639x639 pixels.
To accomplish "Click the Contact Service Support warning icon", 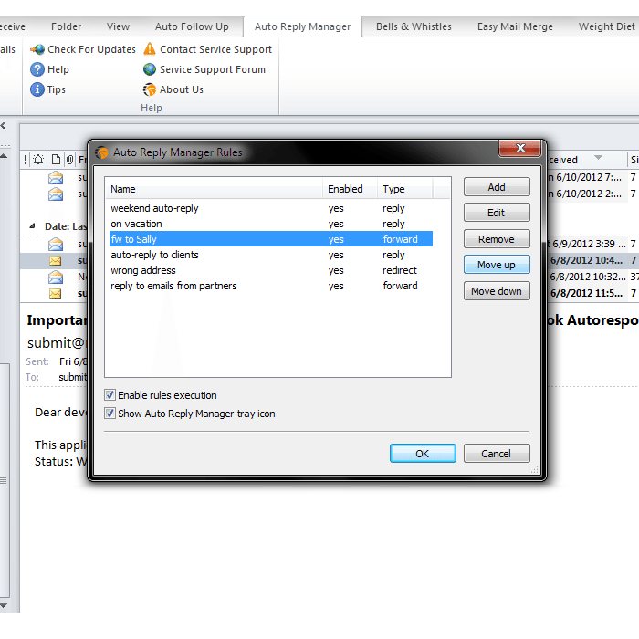I will [150, 49].
